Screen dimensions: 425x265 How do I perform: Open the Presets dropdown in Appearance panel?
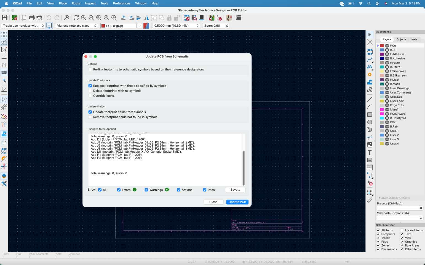coord(400,208)
